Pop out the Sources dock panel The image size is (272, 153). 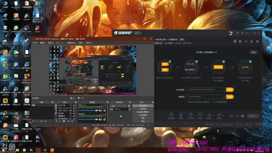tap(75, 102)
